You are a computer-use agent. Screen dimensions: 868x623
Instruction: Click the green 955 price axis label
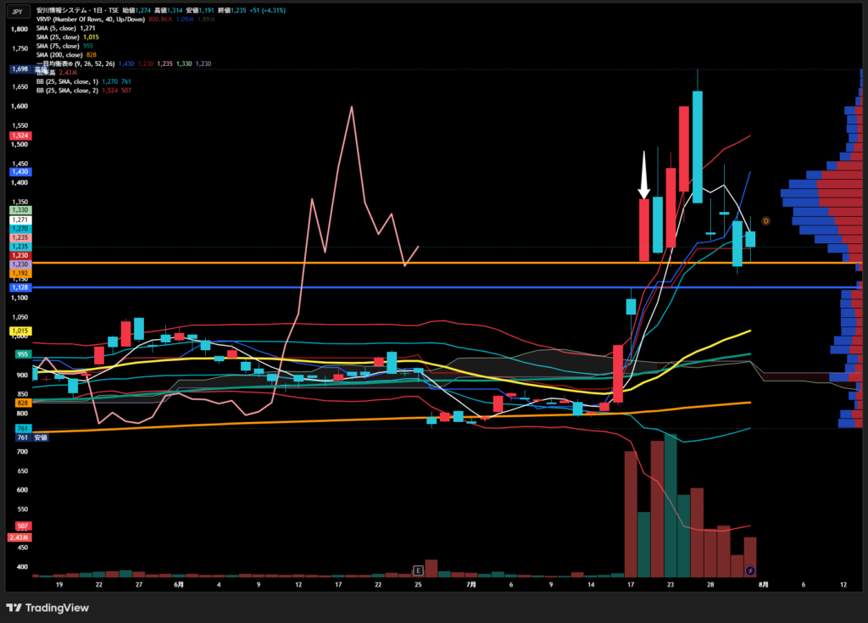pos(23,353)
